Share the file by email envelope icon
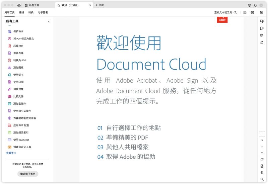268x184 pixels. (x=262, y=12)
